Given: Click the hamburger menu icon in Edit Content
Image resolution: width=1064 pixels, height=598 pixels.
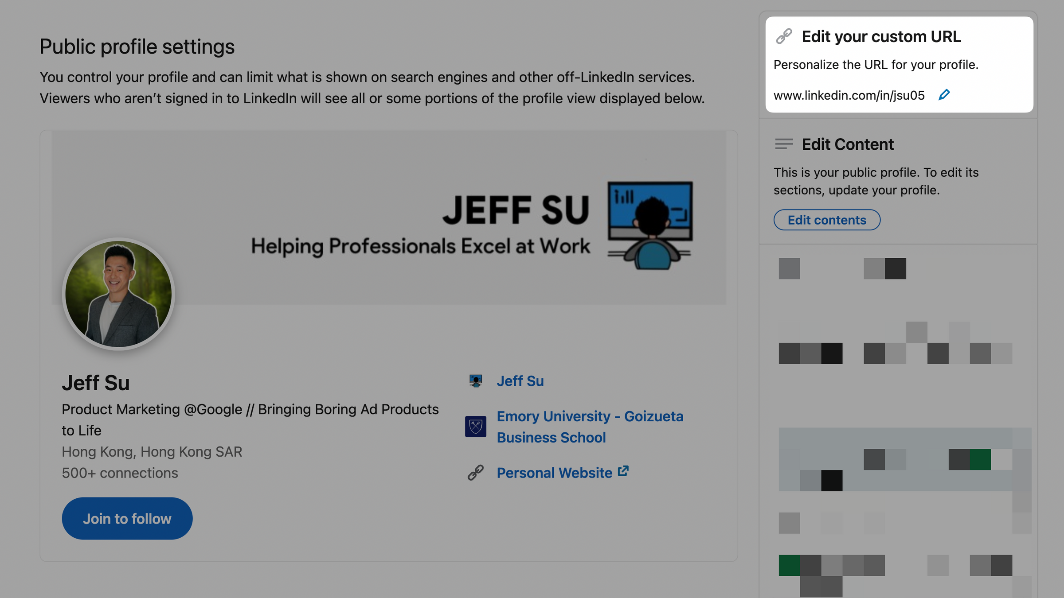Looking at the screenshot, I should point(782,144).
